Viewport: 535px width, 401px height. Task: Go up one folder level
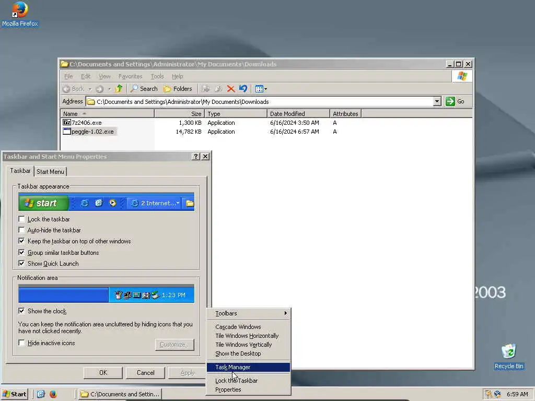coord(119,89)
